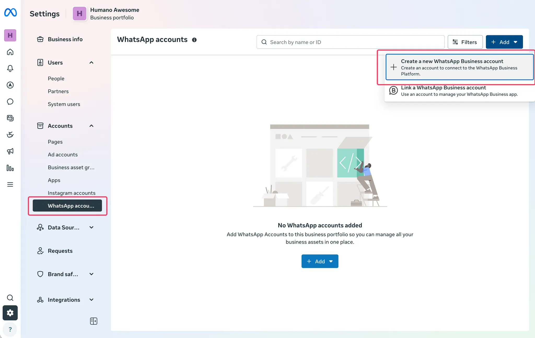This screenshot has width=535, height=338.
Task: Click the search magnifier in left rail
Action: coord(10,297)
